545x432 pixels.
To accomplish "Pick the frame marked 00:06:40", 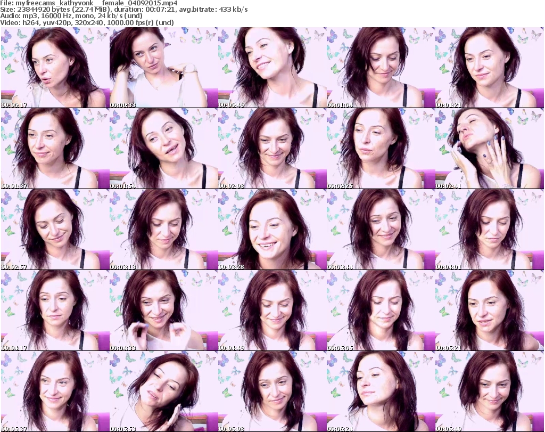I will point(490,392).
